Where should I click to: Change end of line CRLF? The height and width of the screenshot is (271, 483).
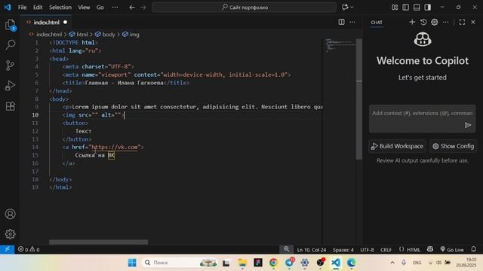pos(386,249)
